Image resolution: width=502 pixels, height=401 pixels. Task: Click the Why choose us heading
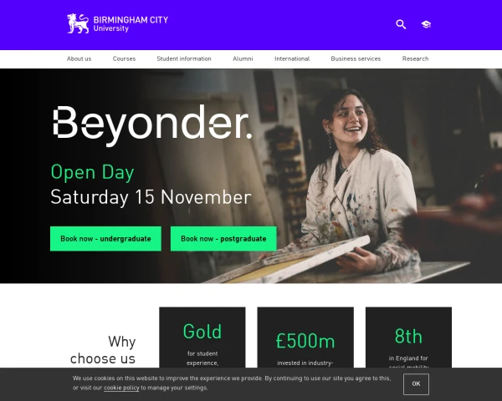coord(103,350)
